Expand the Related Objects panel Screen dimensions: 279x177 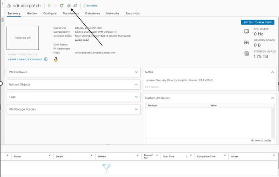point(136,85)
